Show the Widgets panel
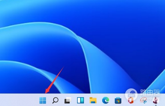The height and width of the screenshot is (106, 165). (x=81, y=100)
